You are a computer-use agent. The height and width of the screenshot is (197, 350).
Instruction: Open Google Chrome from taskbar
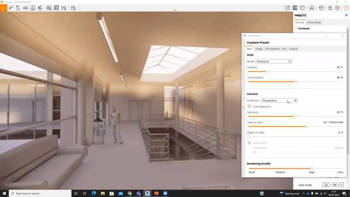click(130, 193)
